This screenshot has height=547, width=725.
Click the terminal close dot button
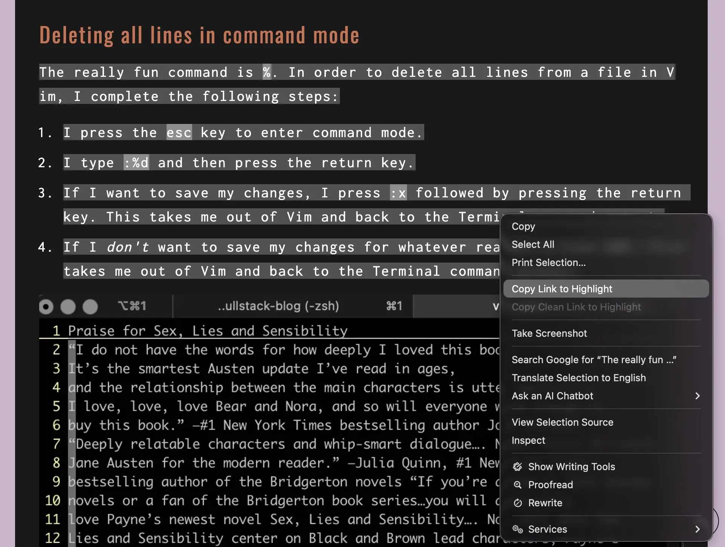46,307
